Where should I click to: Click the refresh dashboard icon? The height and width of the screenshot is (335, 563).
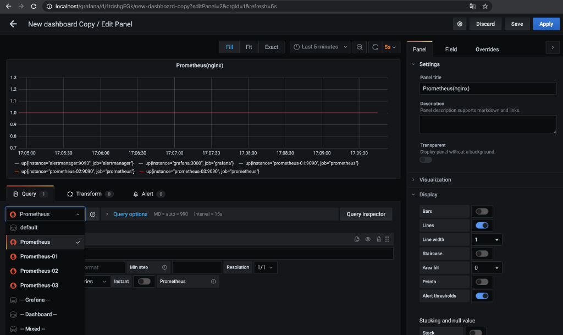click(376, 47)
